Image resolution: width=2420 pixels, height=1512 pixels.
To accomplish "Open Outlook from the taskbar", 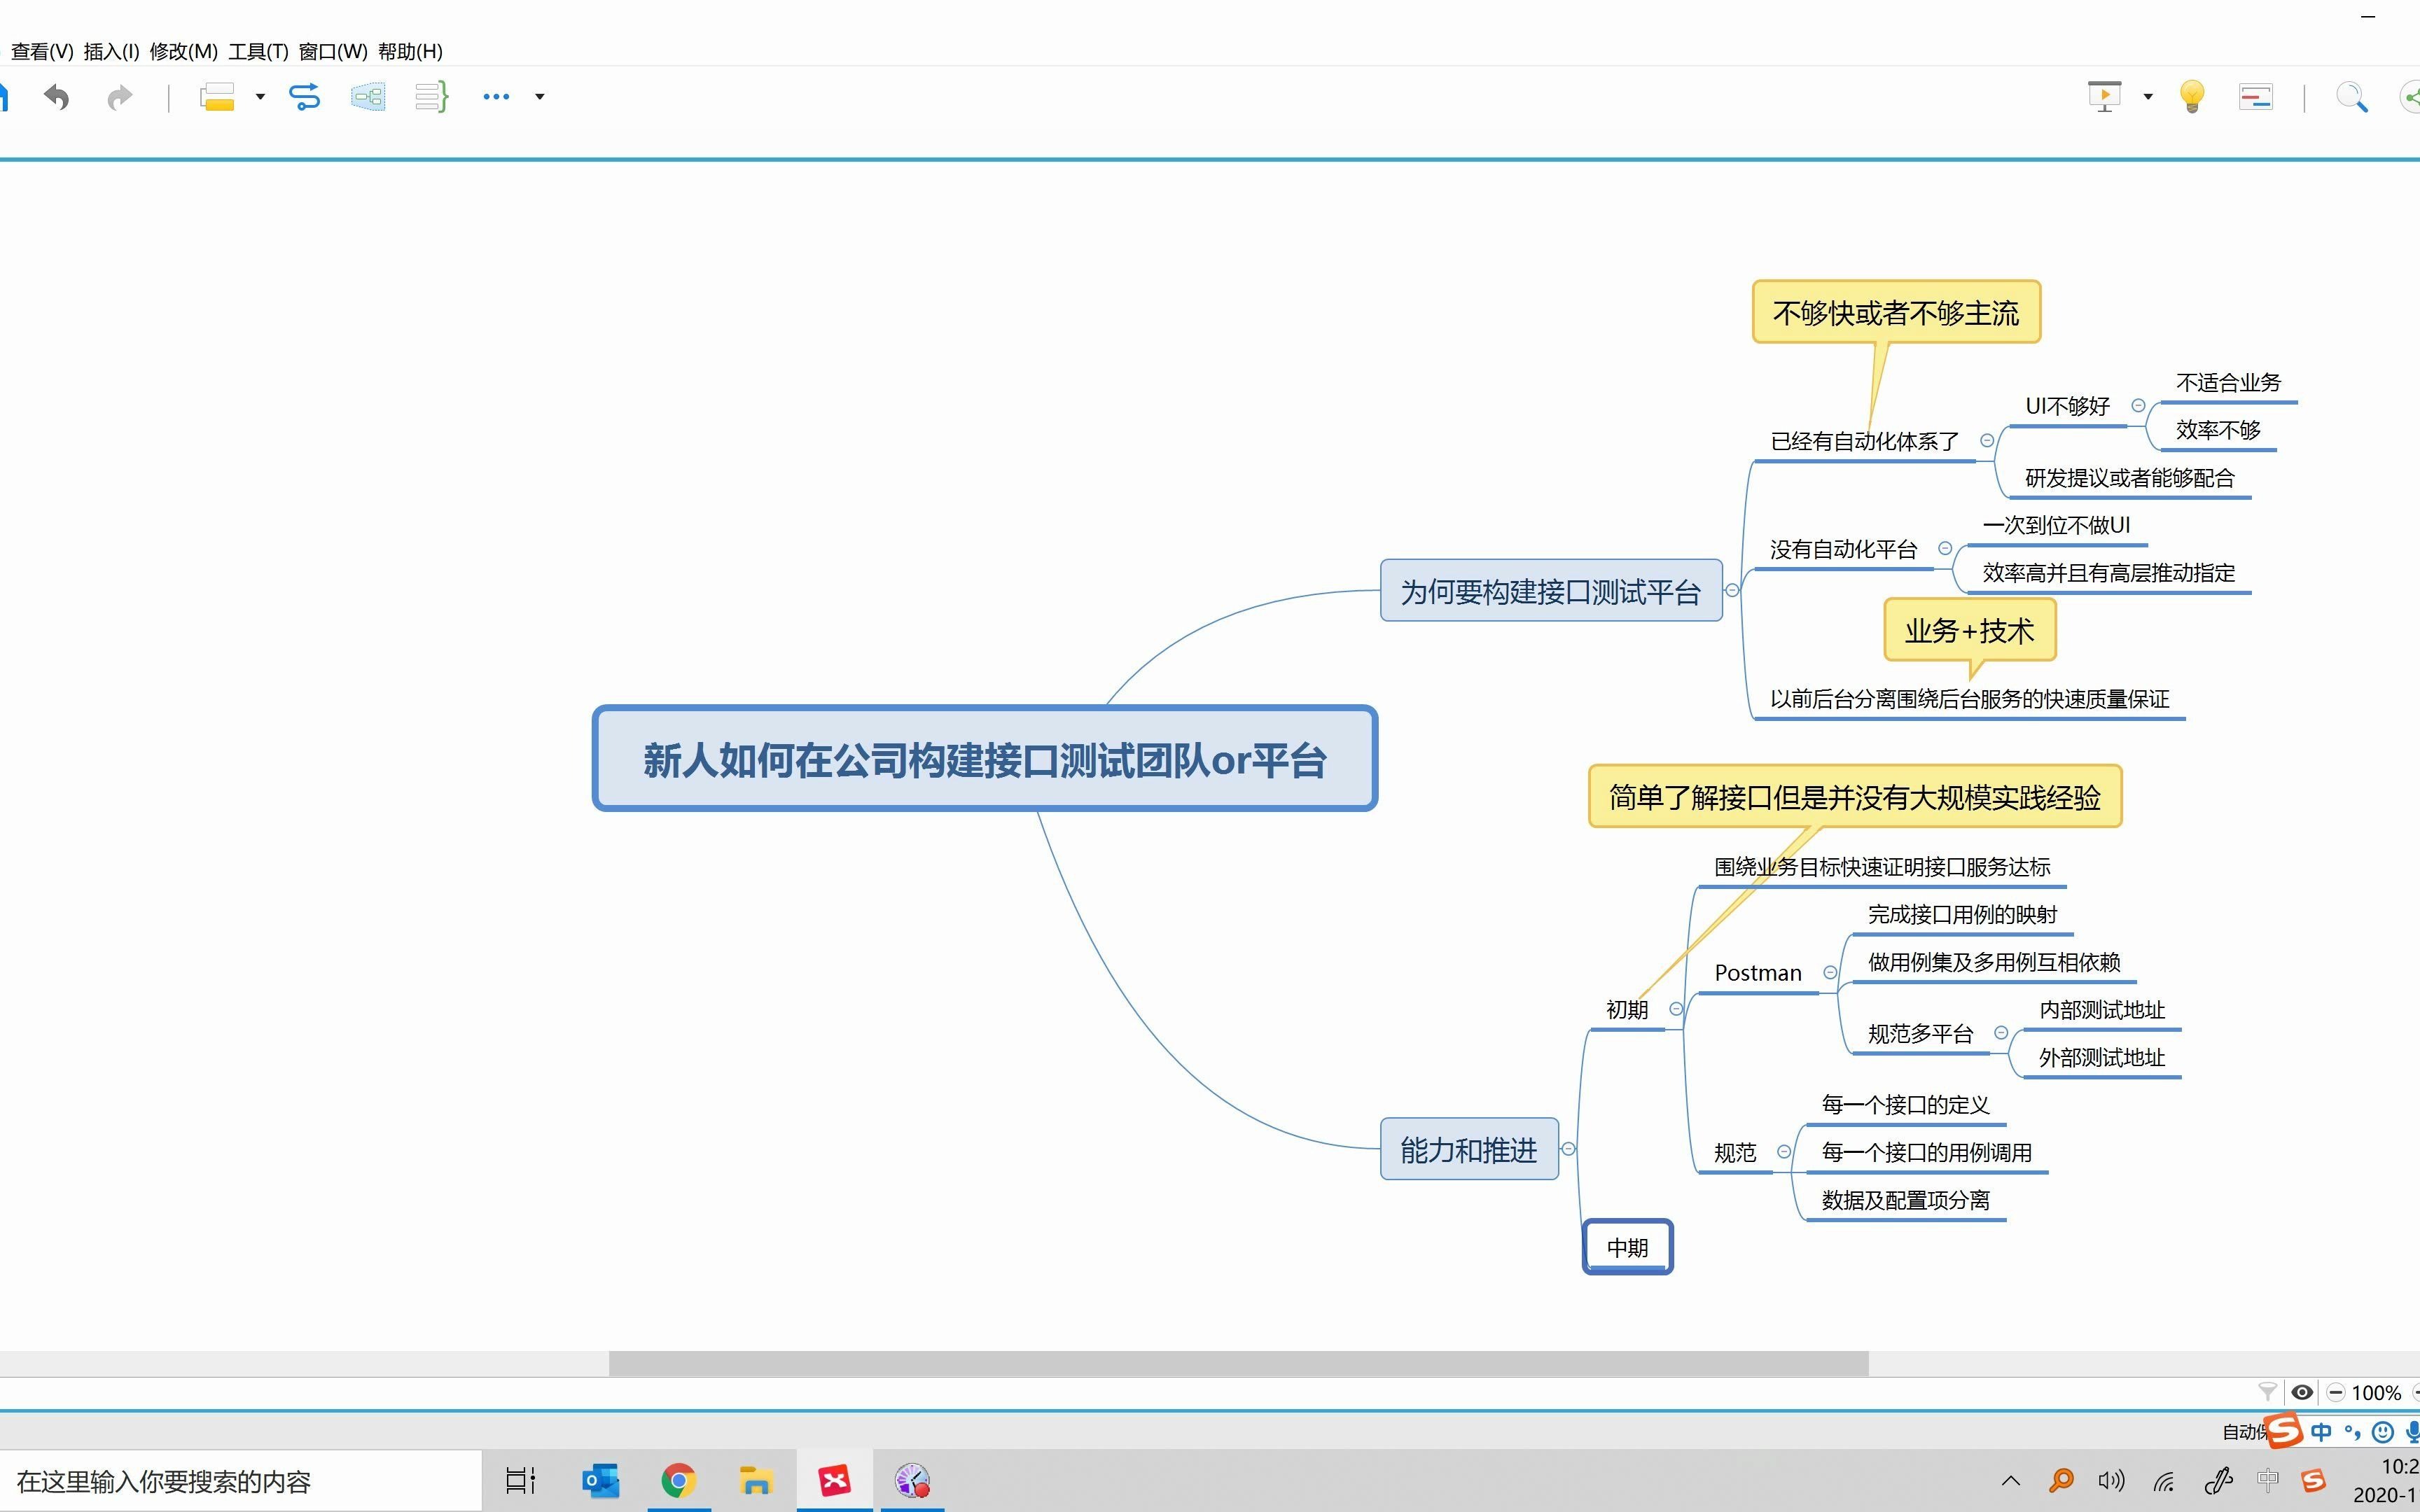I will 601,1480.
